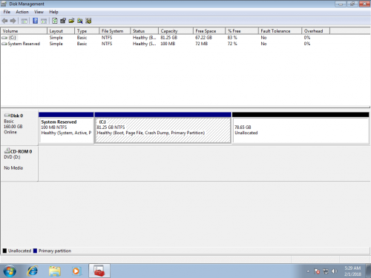
Task: Click the blue Primary partition legend swatch
Action: (x=35, y=251)
